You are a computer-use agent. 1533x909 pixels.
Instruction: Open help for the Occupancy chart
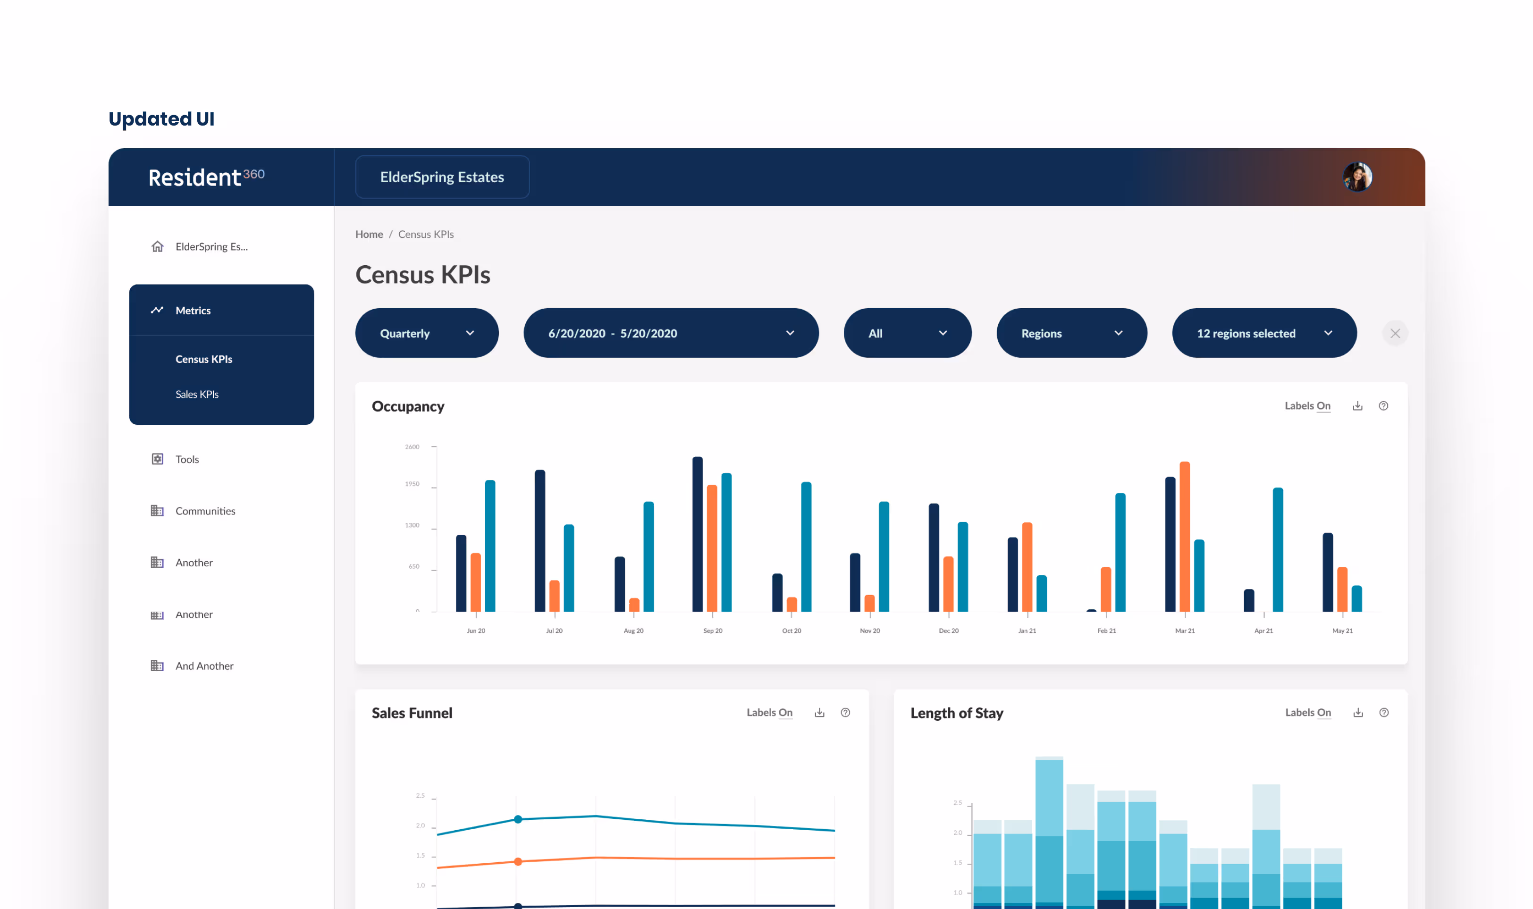click(1383, 406)
